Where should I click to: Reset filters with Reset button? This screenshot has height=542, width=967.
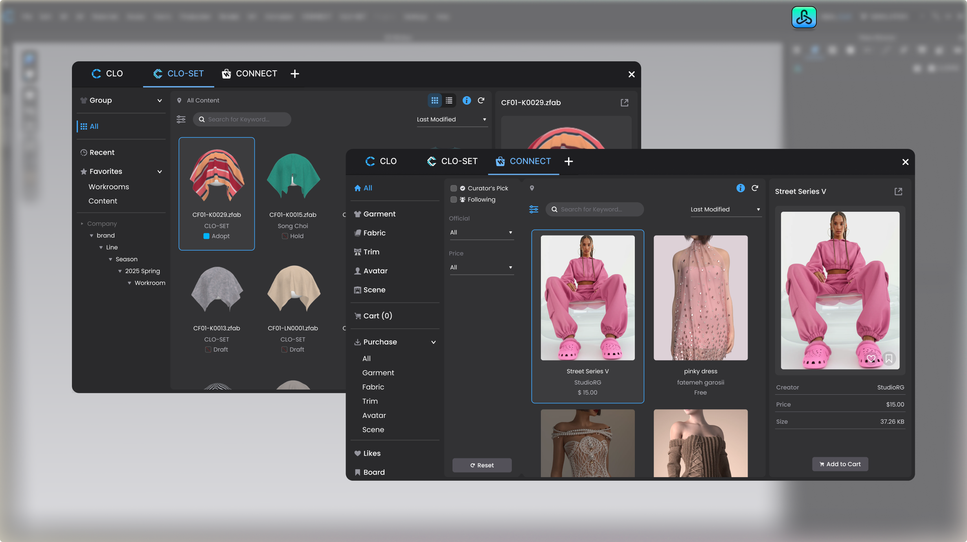pos(482,465)
